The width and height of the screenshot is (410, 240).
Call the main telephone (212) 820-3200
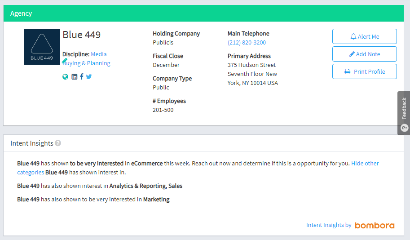click(x=247, y=42)
